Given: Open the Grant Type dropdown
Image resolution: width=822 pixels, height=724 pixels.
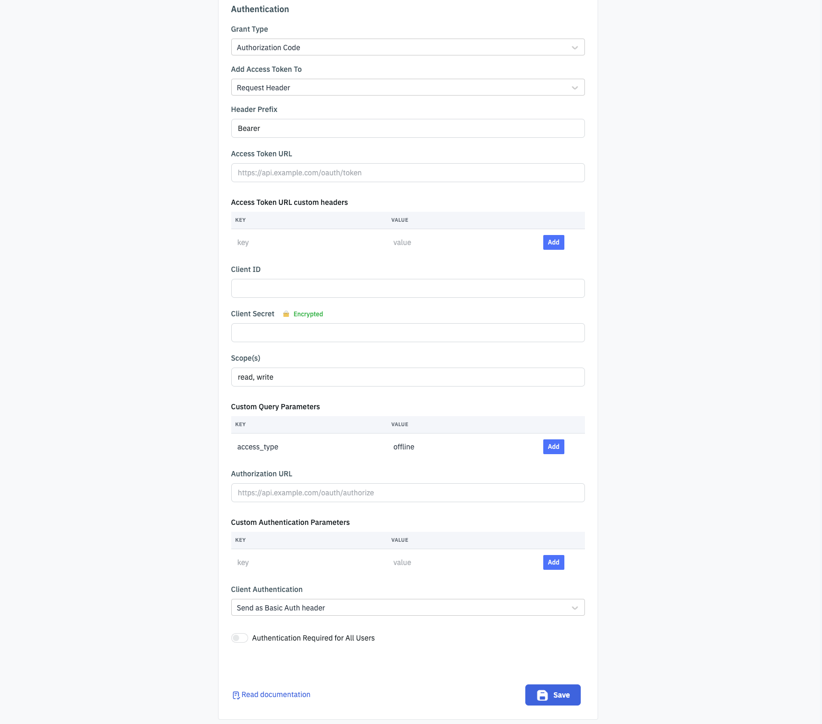Looking at the screenshot, I should click(408, 48).
